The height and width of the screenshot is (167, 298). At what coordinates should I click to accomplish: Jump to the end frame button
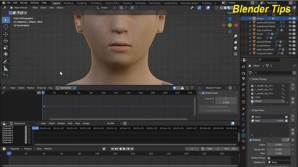(x=132, y=149)
